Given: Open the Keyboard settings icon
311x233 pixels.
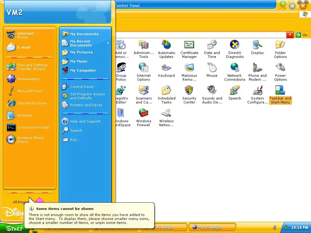Looking at the screenshot, I should pyautogui.click(x=167, y=70).
